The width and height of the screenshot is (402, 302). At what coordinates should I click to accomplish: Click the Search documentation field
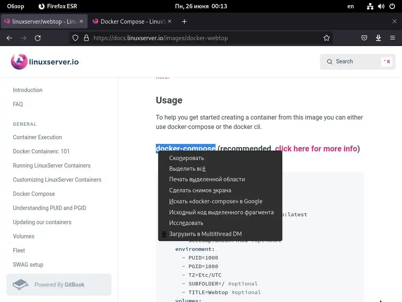pos(357,62)
